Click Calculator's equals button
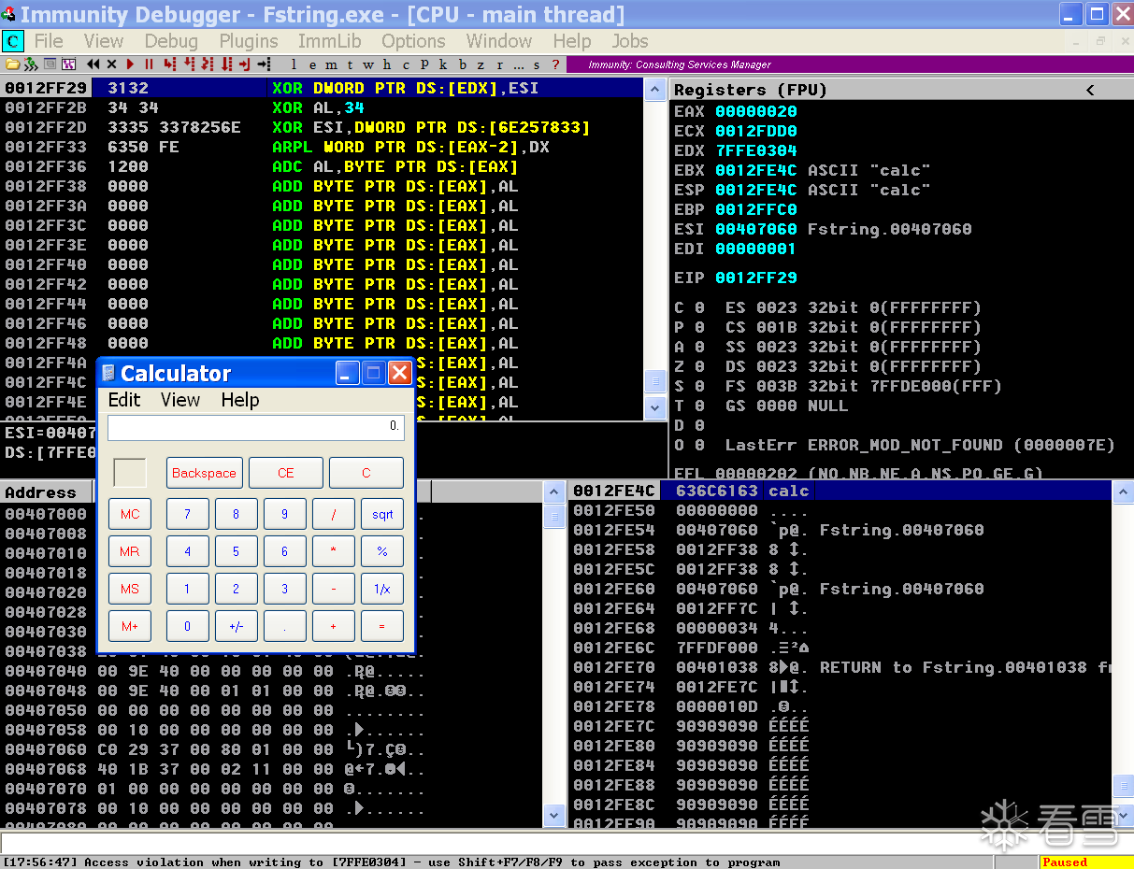The height and width of the screenshot is (869, 1134). point(382,626)
